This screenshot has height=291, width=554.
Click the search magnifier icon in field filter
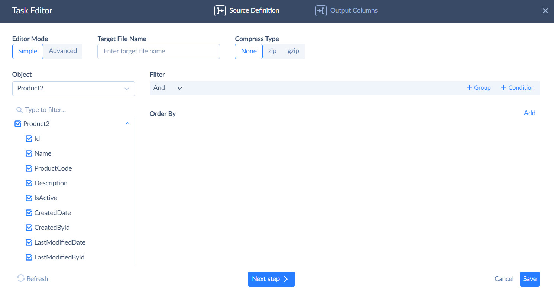pos(19,110)
